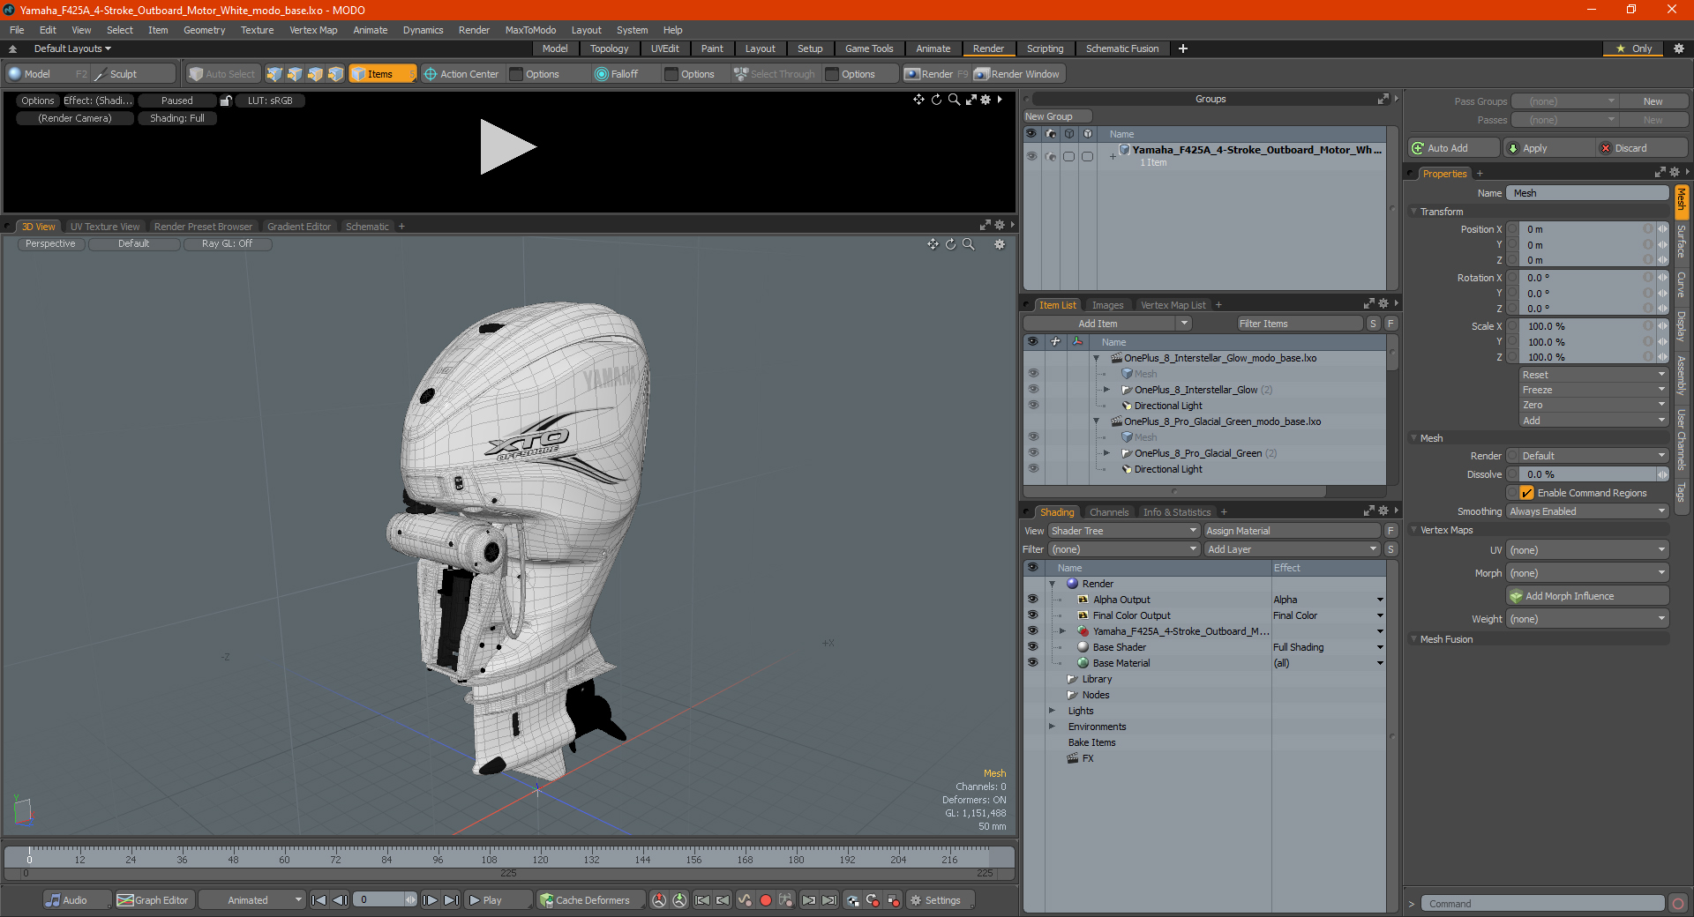Toggle the Only star button

tap(1634, 48)
